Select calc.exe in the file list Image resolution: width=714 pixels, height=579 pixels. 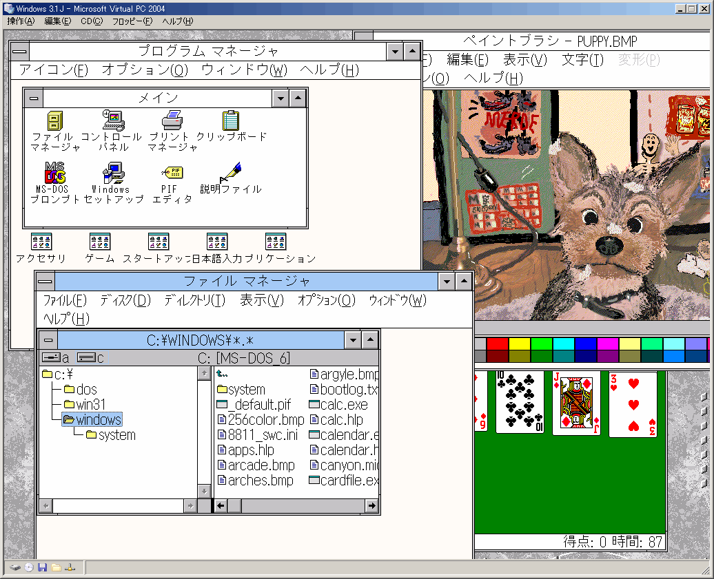click(x=343, y=405)
